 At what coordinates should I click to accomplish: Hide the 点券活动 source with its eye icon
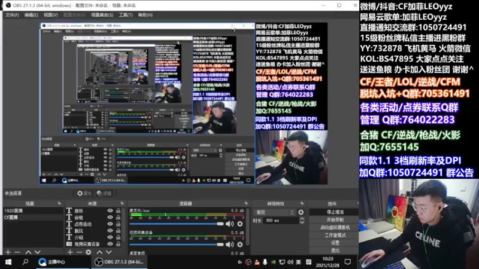tap(110, 224)
